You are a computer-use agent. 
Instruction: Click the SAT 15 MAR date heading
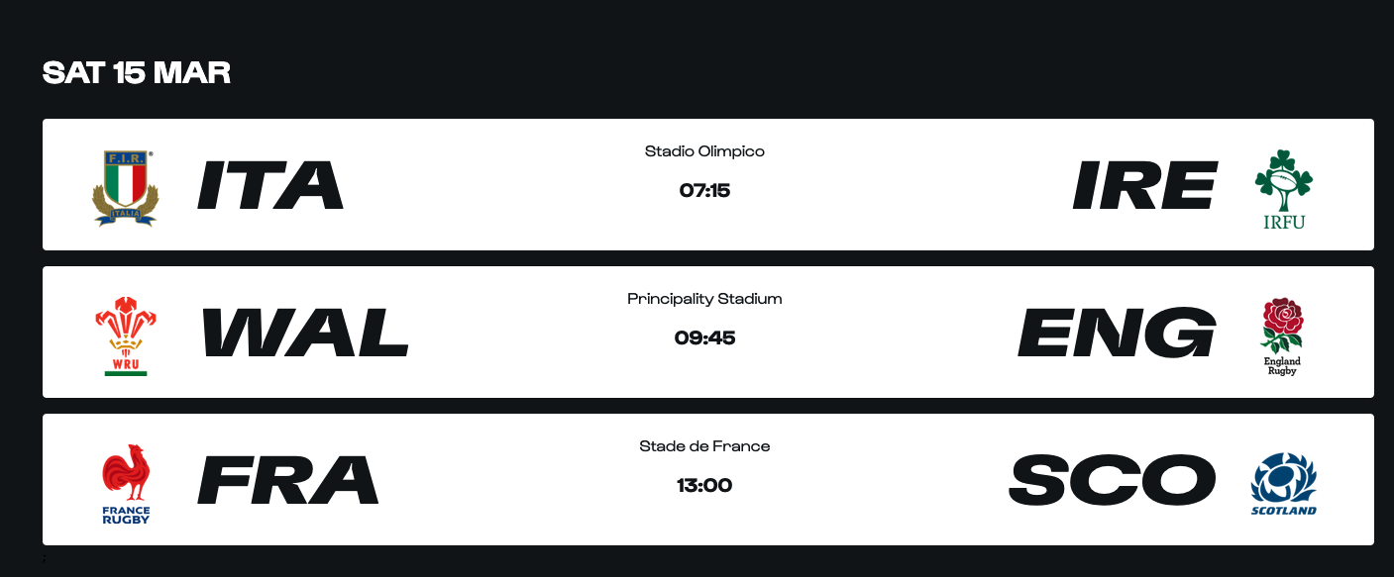(137, 72)
